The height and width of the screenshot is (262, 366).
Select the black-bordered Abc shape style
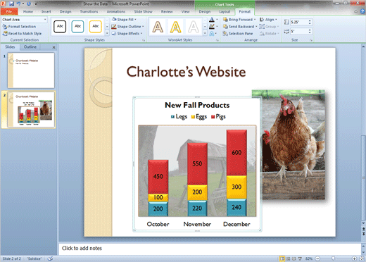tap(60, 26)
